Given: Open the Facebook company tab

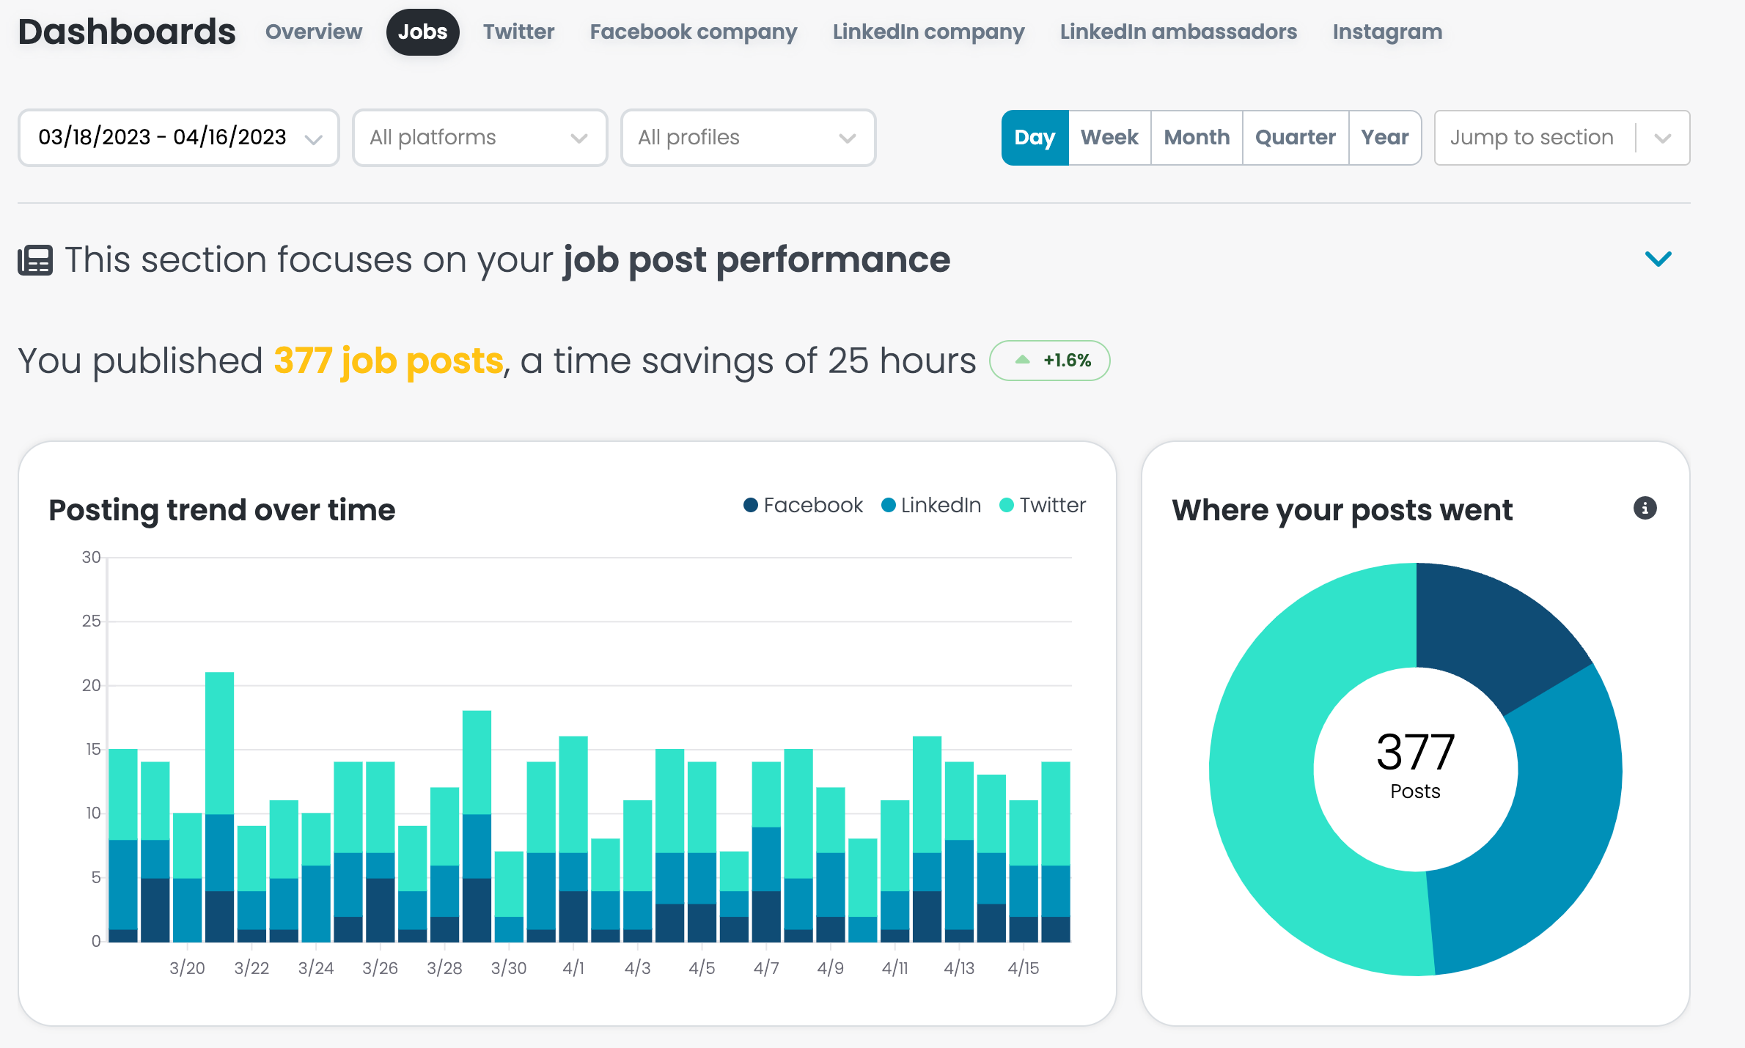Looking at the screenshot, I should pyautogui.click(x=694, y=32).
